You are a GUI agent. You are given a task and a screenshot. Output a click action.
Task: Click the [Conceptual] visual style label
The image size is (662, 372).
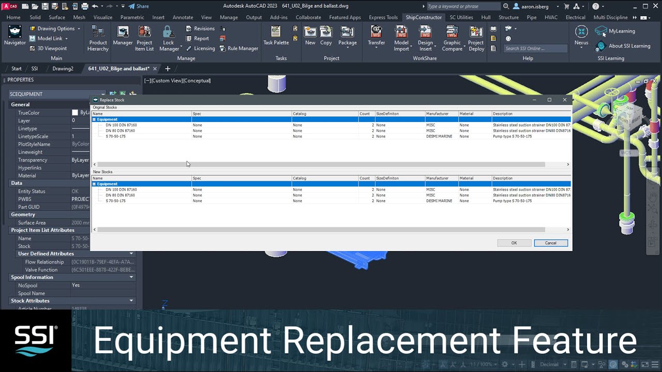click(197, 81)
